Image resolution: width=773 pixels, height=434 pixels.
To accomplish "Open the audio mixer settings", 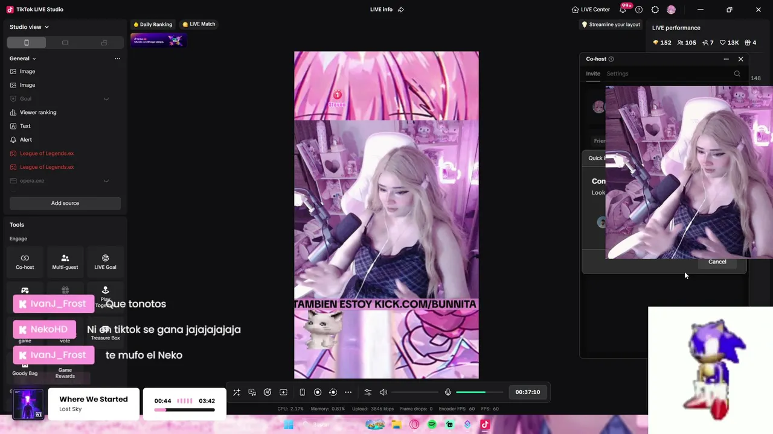I will pos(368,392).
